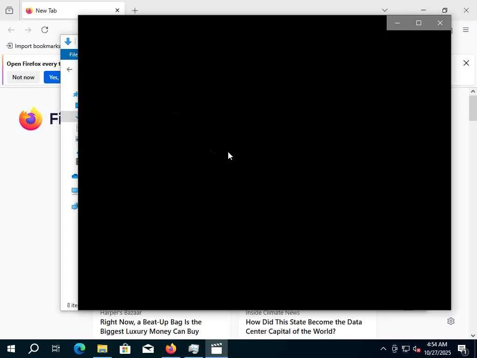Open Firefox application hamburger menu

(x=466, y=30)
